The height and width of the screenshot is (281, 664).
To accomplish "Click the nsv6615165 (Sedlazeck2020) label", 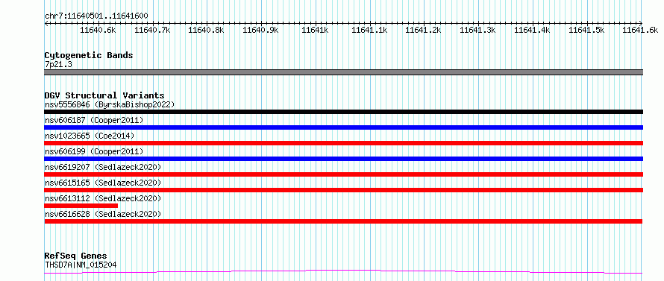I will tap(103, 183).
